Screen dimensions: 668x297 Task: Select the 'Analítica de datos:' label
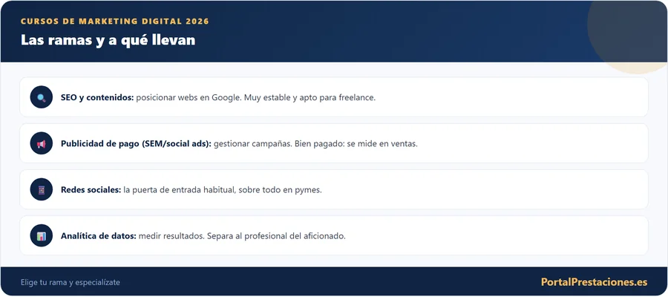(x=99, y=236)
